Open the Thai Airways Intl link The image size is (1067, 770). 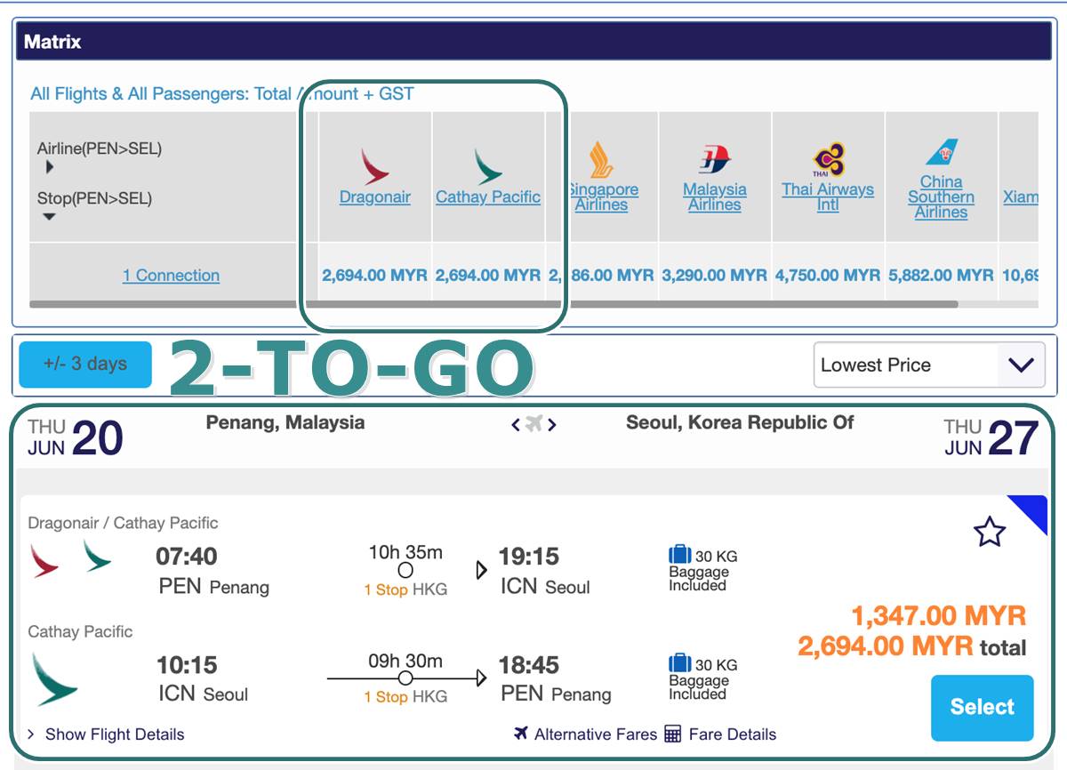click(x=828, y=197)
